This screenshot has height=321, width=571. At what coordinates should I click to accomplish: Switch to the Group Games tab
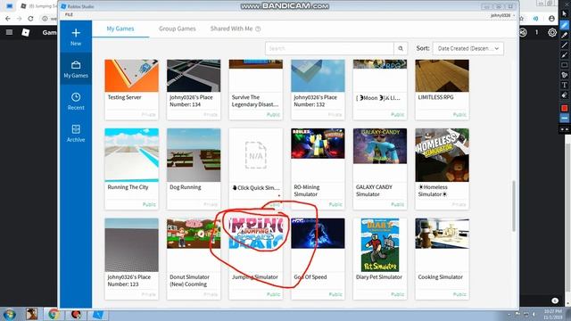pyautogui.click(x=178, y=29)
